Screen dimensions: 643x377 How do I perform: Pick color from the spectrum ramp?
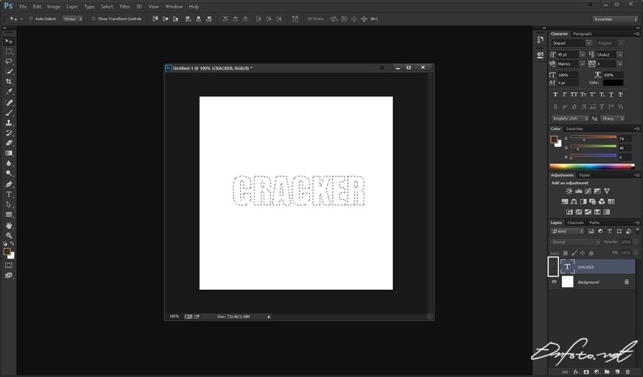[591, 166]
